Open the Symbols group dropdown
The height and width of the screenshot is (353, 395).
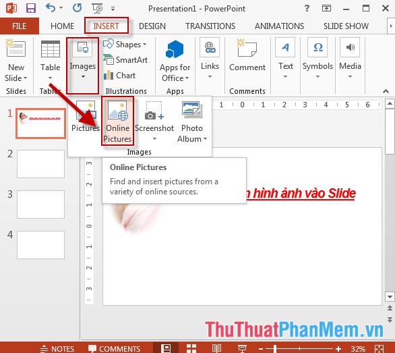(x=317, y=59)
